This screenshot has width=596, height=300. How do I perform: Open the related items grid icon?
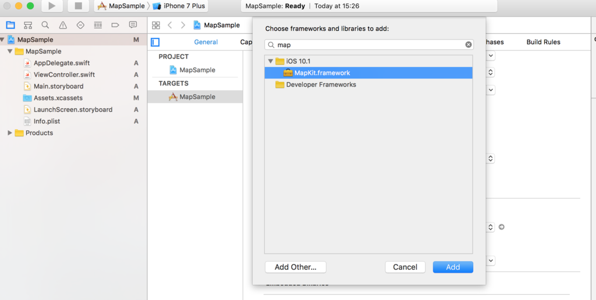pyautogui.click(x=156, y=26)
